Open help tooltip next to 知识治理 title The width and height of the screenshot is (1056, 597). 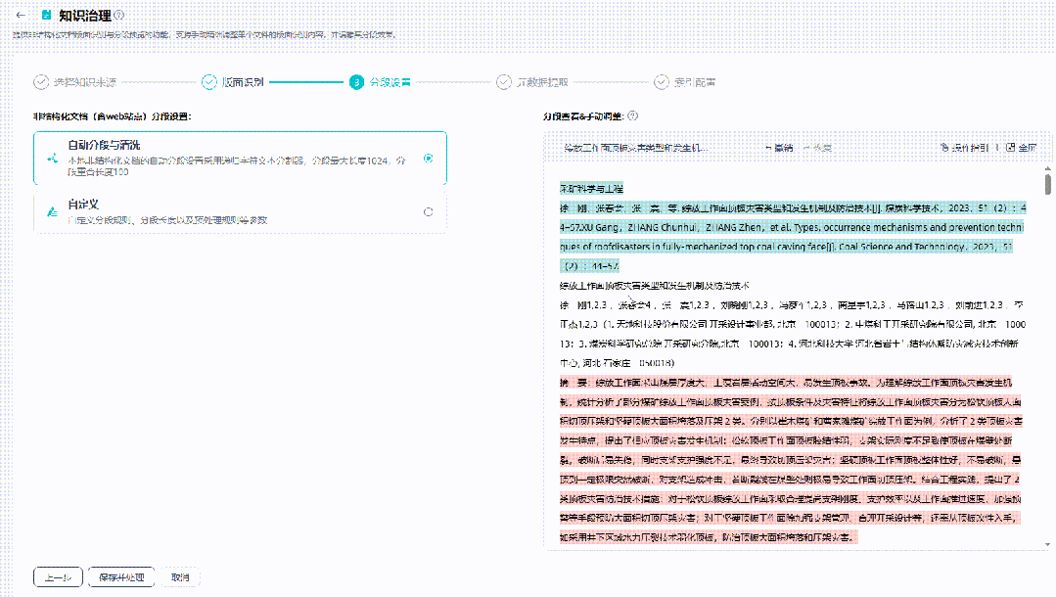[119, 15]
